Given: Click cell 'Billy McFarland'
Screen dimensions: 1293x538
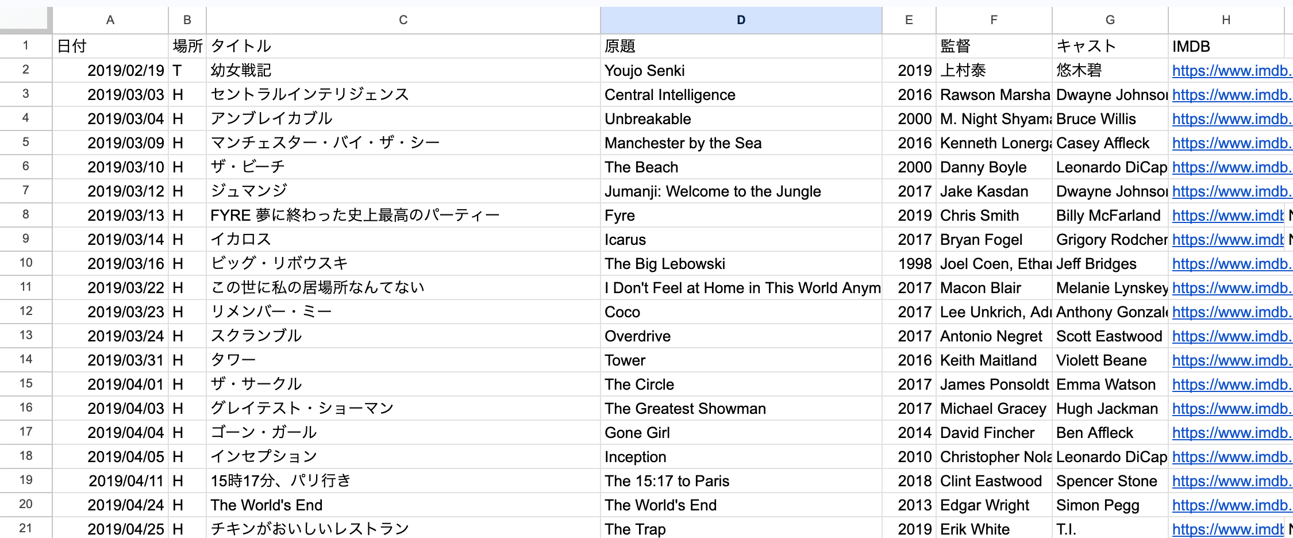Looking at the screenshot, I should click(1110, 216).
